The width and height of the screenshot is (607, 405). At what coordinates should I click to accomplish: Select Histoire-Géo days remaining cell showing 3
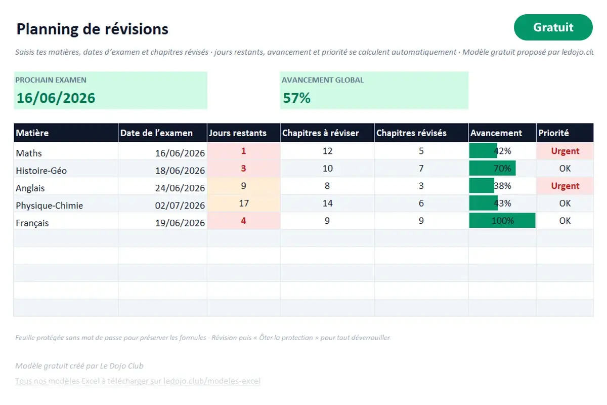pyautogui.click(x=244, y=169)
